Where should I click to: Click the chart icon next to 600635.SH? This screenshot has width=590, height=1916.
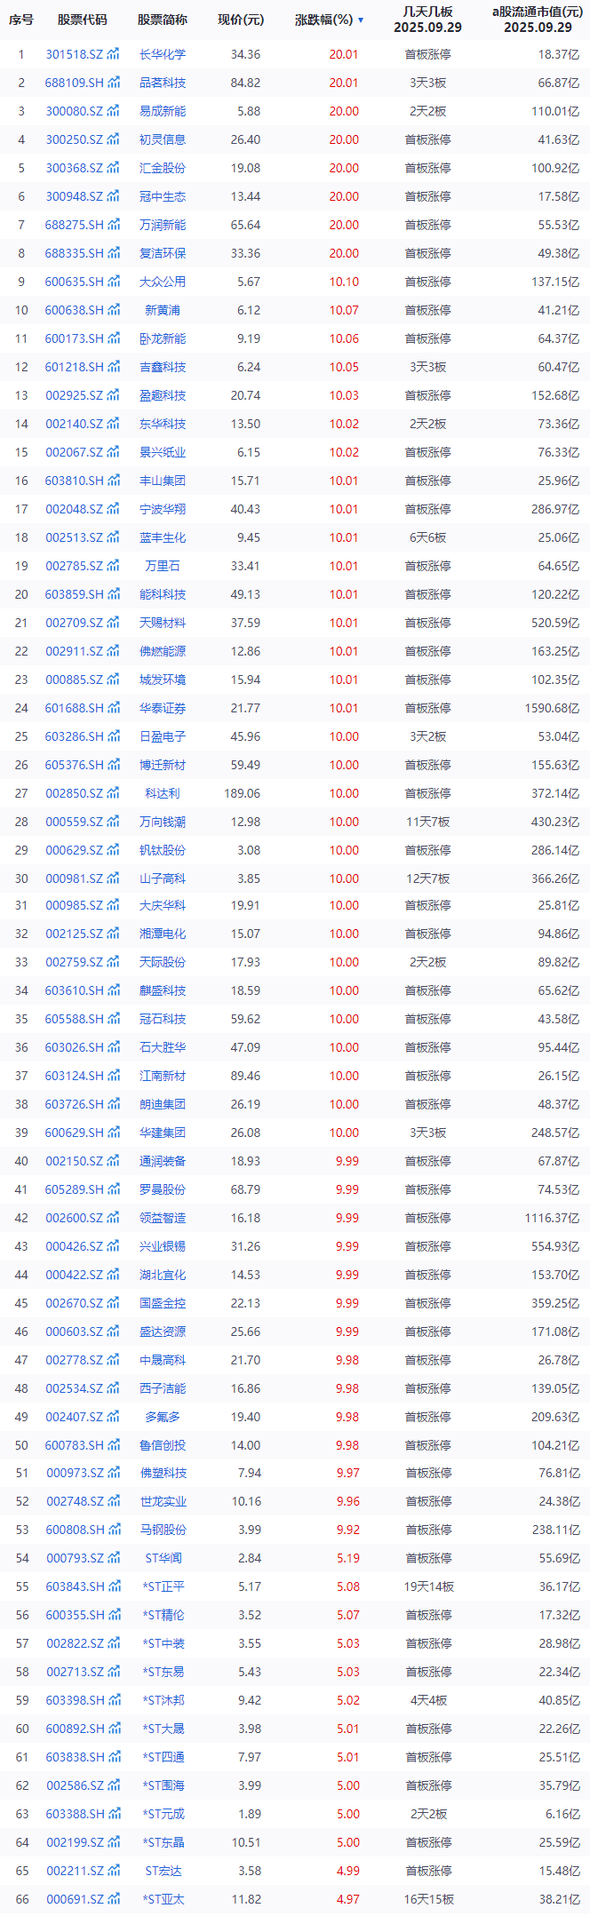coord(114,282)
